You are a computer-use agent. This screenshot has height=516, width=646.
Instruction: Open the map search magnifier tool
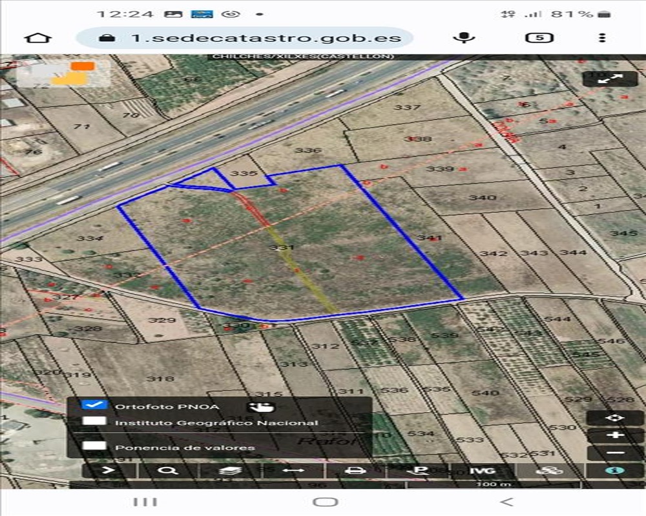(x=168, y=470)
